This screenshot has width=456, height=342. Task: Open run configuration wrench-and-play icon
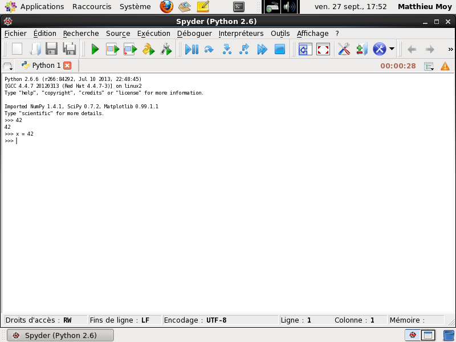(x=166, y=49)
